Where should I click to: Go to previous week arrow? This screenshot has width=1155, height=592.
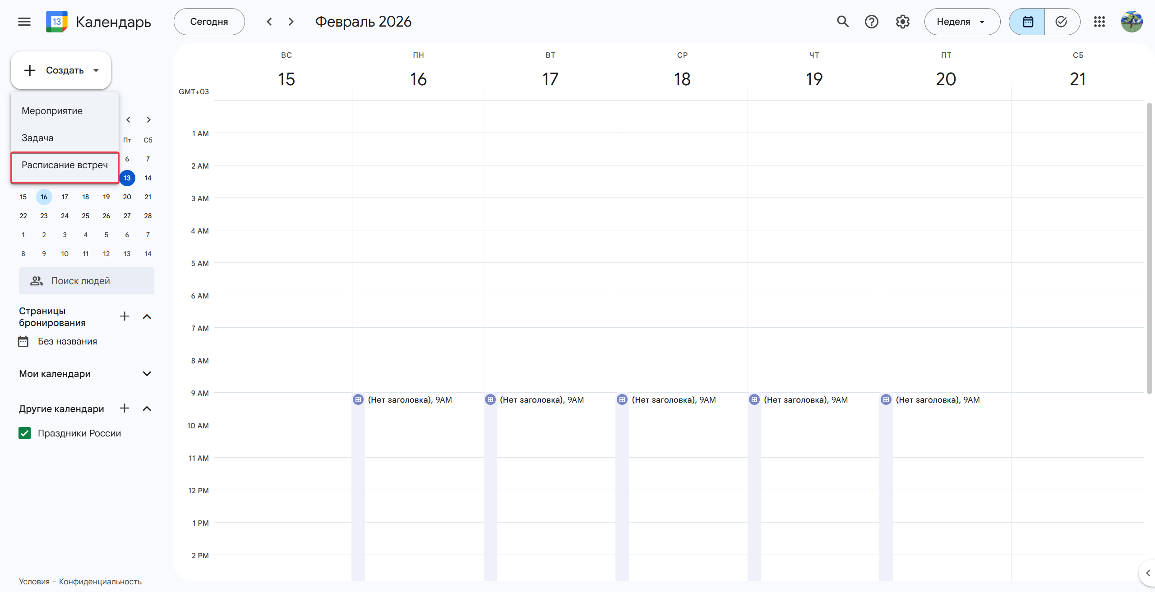point(269,22)
